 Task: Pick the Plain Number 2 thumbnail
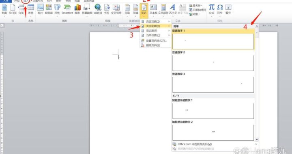(x=213, y=63)
